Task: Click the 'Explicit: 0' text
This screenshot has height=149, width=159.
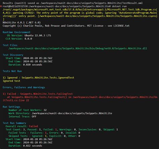Action: pyautogui.click(x=57, y=136)
